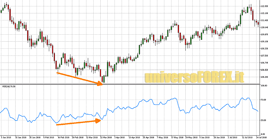Click the upward orange arrow's tip on the RSI panel

coord(101,120)
